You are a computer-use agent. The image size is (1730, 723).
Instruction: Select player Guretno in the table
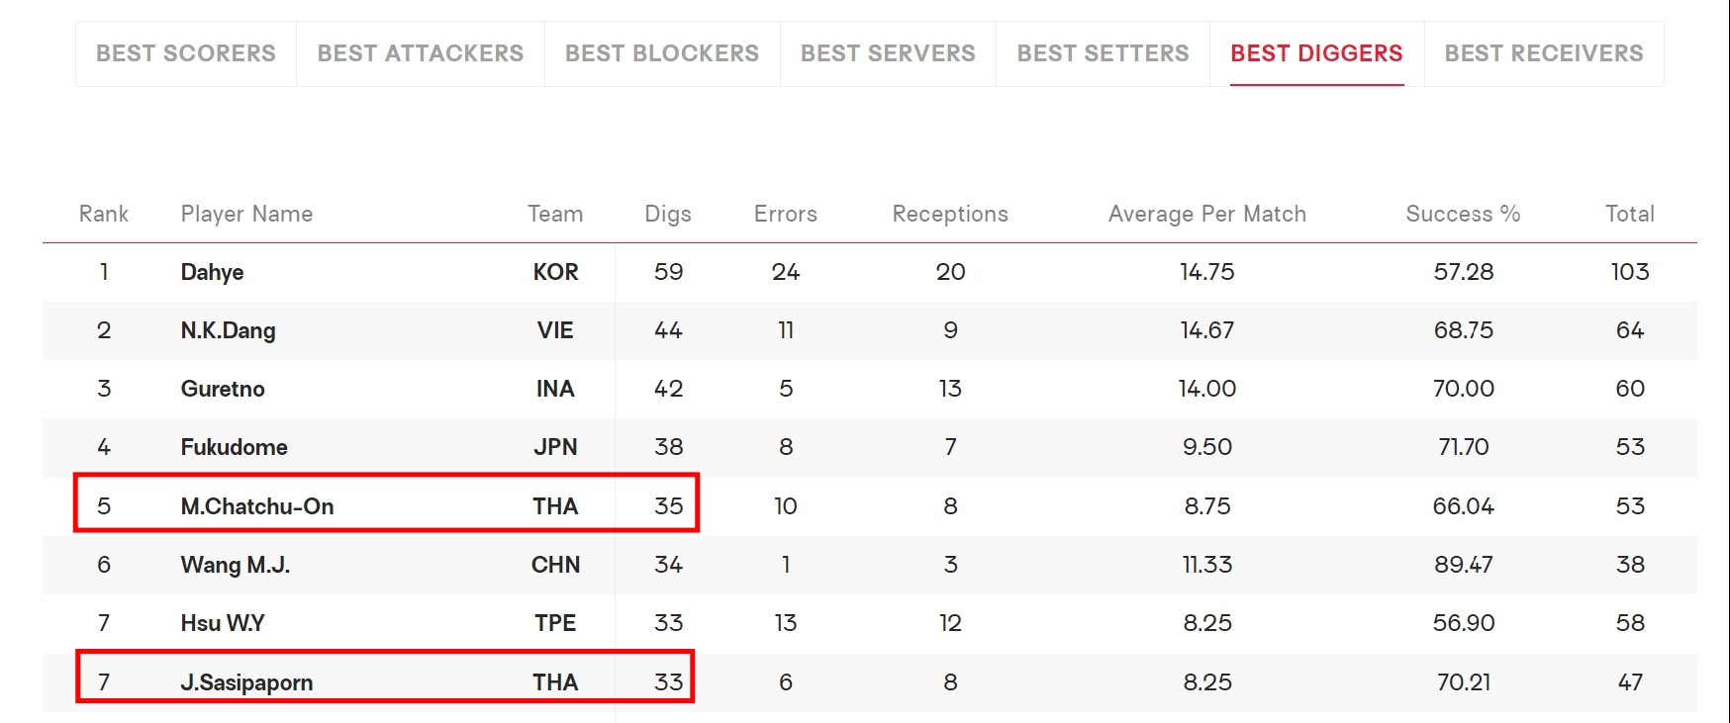pyautogui.click(x=223, y=389)
